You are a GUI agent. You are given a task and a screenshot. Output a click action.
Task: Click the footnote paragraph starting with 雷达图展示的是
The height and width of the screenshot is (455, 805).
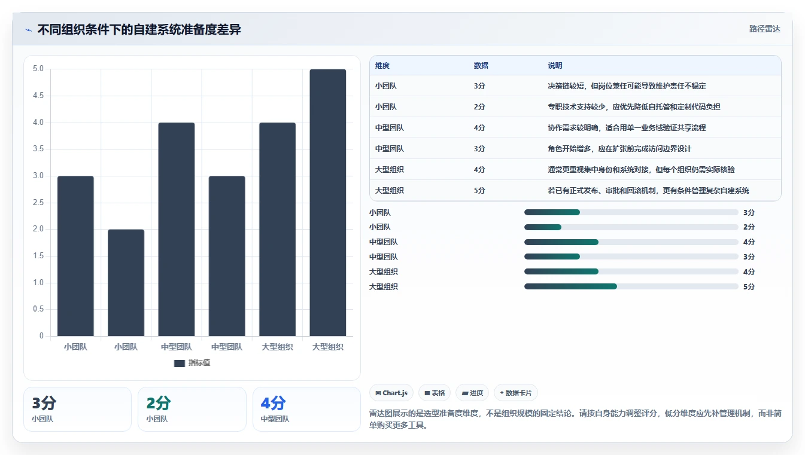coord(575,419)
